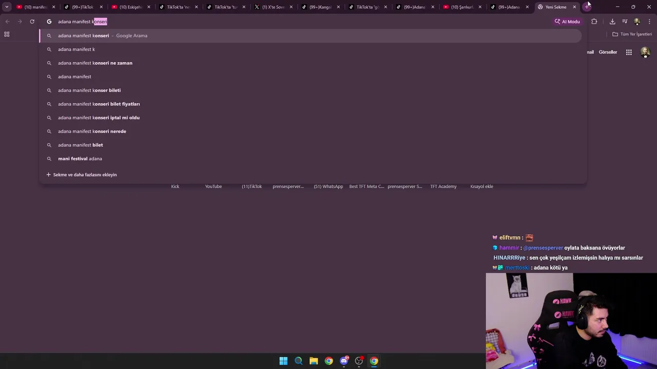Open Chrome's three-dot menu

pyautogui.click(x=649, y=22)
